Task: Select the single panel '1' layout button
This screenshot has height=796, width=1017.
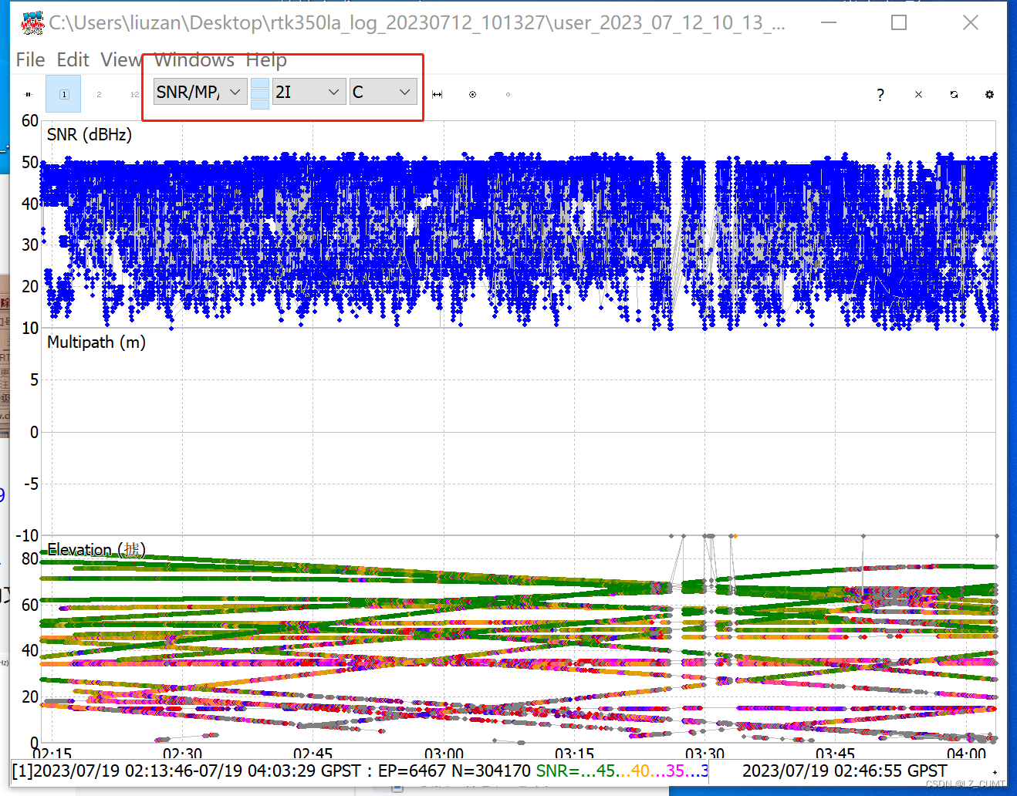Action: [63, 93]
